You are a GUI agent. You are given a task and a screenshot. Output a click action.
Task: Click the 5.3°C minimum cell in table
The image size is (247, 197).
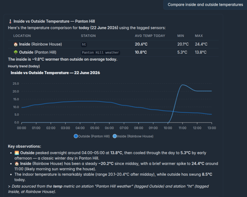(x=182, y=52)
